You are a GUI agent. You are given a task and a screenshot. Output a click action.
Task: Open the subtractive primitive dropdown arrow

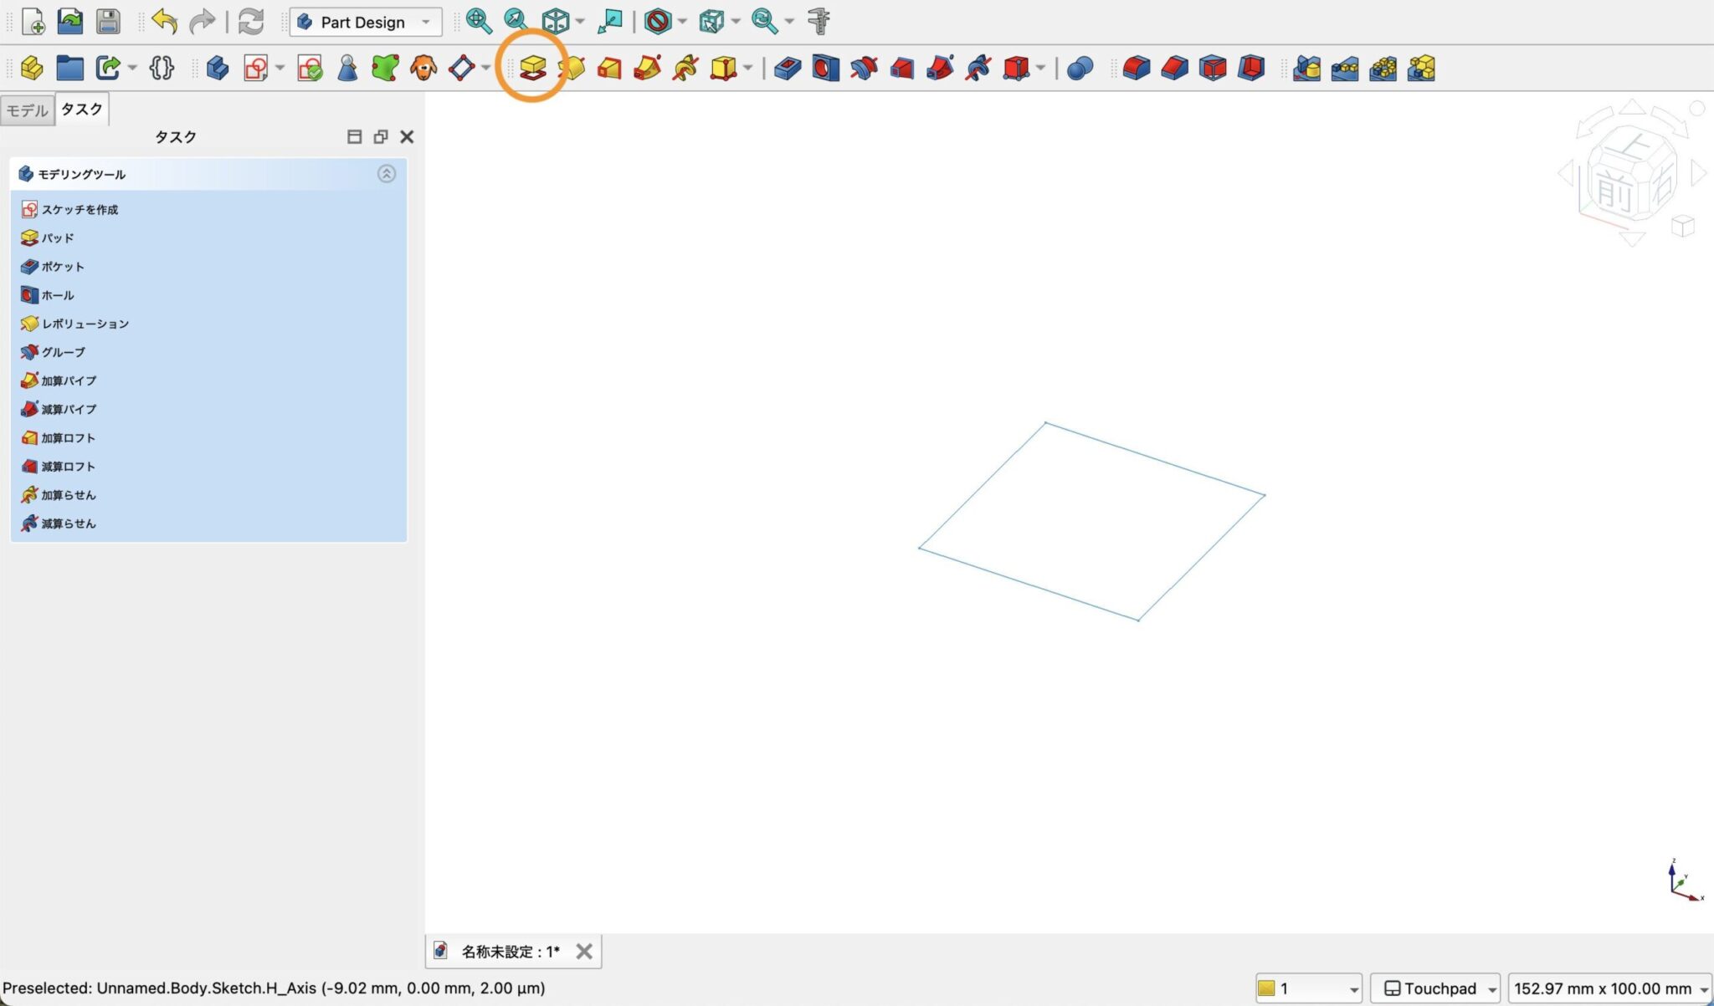[1040, 68]
